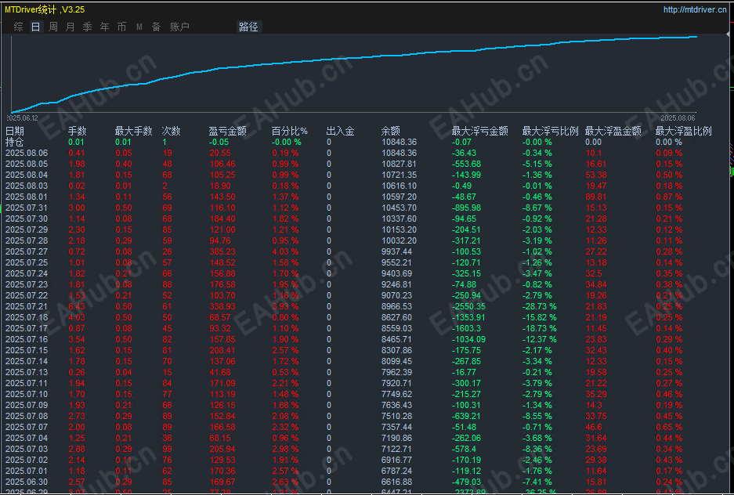
Task: Click the 89.81 max floating profit
Action: pos(596,197)
